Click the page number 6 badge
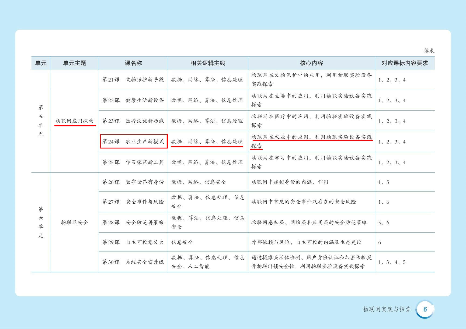466x329 pixels. click(x=425, y=309)
